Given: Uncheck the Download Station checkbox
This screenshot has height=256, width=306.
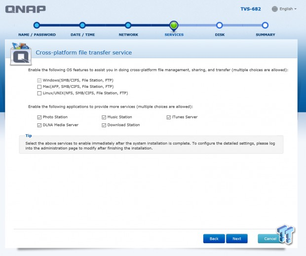Looking at the screenshot, I should coord(104,125).
